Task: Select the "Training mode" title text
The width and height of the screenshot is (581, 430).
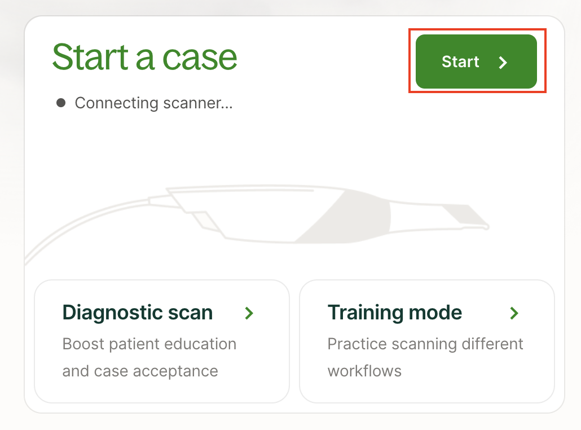Action: (x=394, y=313)
